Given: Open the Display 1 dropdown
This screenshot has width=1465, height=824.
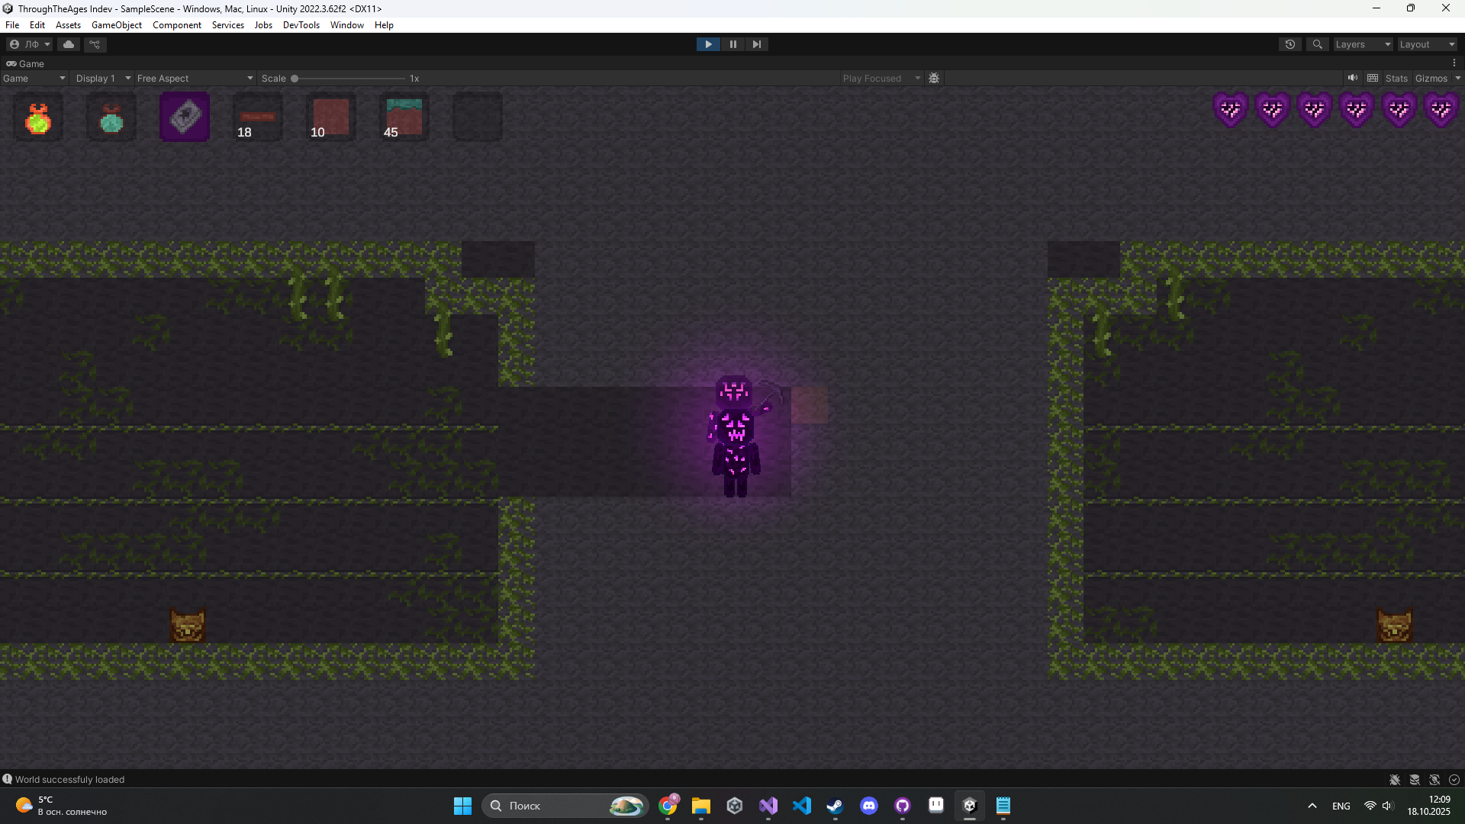Looking at the screenshot, I should 103,78.
